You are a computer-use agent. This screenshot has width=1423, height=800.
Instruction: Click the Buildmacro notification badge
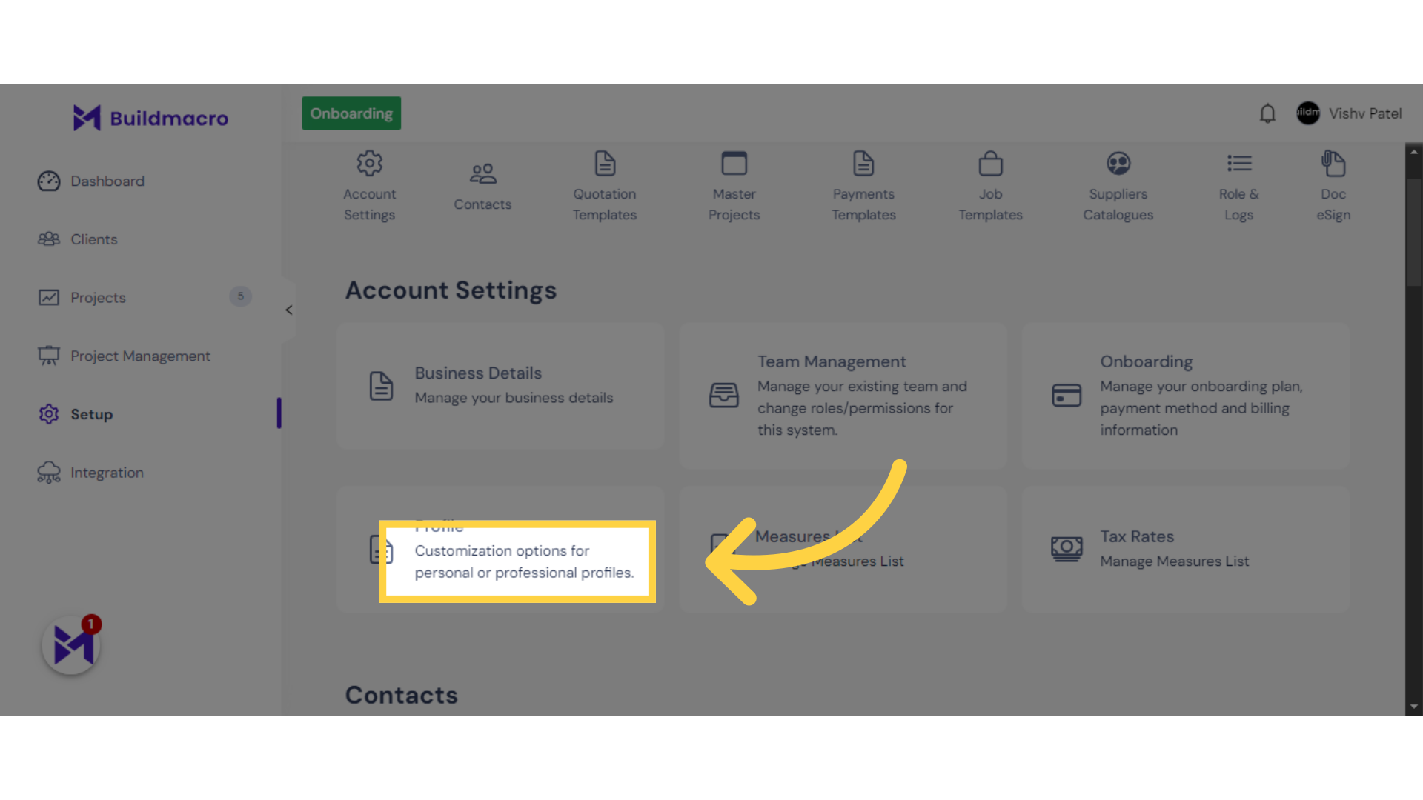[x=91, y=624]
